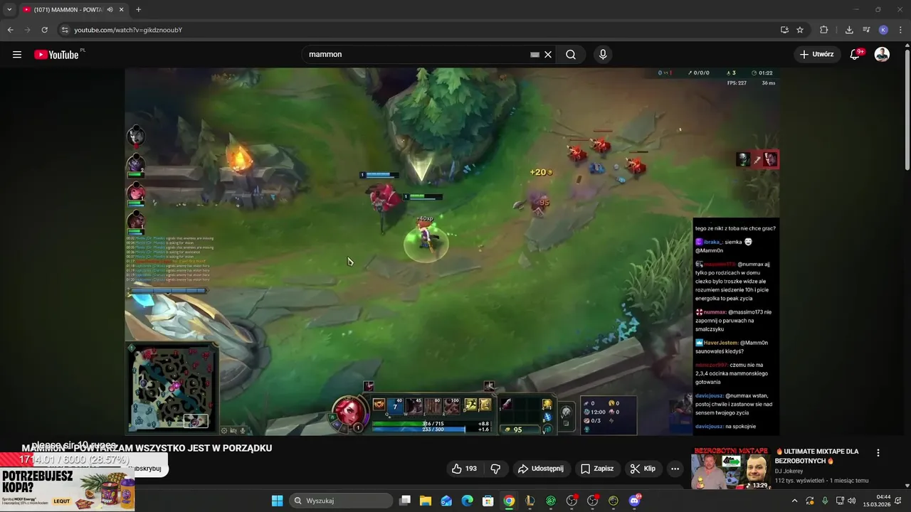911x512 pixels.
Task: Open Discord from the taskbar
Action: (x=634, y=501)
